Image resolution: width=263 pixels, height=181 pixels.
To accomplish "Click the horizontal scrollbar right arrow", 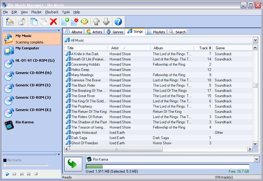I will point(250,149).
